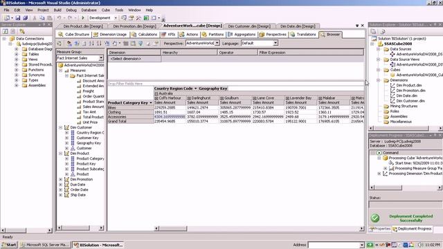Viewport: 443px width, 249px height.
Task: Select Stored Procedures in Server Explorer
Action: point(40,64)
